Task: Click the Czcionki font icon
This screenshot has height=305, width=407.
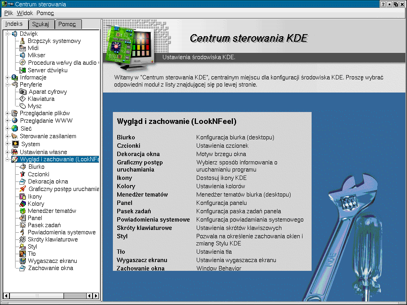Action: [x=23, y=174]
